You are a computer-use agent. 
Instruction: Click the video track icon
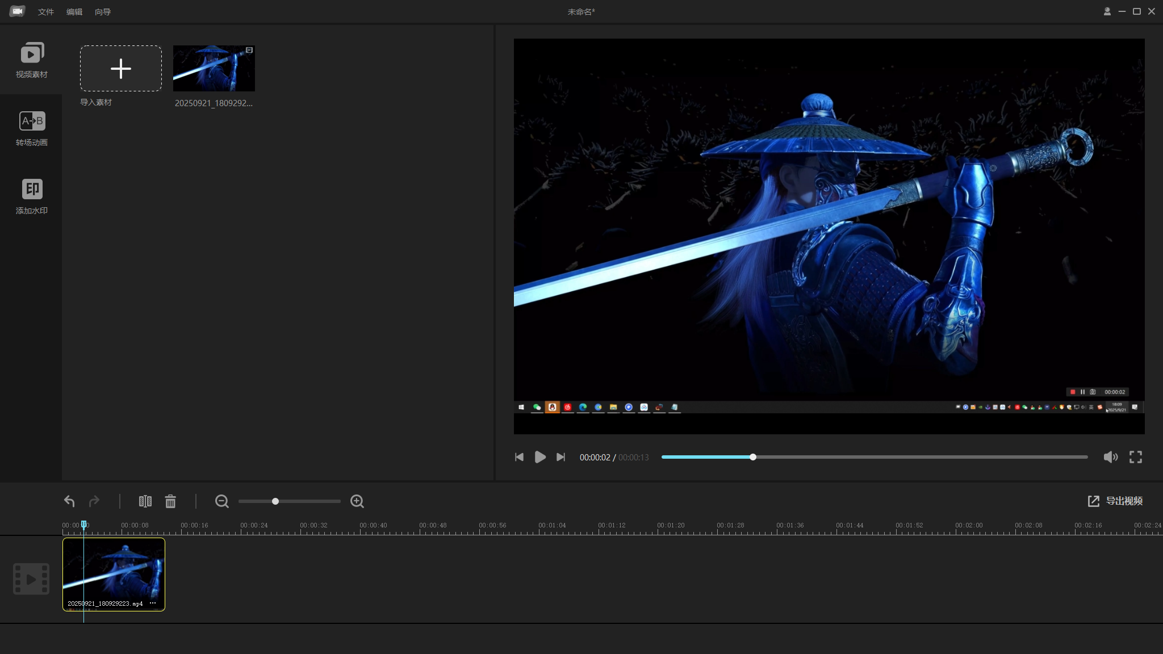[31, 579]
